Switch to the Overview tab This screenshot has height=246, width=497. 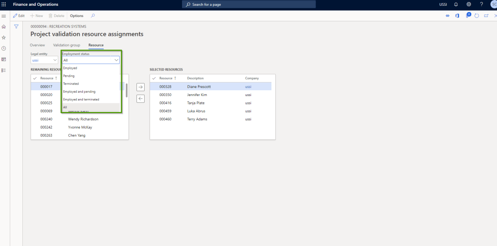tap(37, 45)
